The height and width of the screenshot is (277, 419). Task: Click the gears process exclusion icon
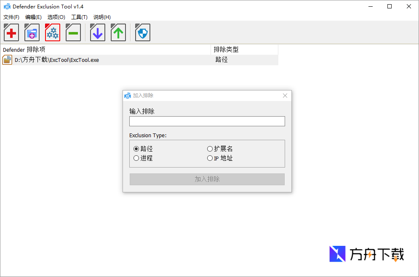pyautogui.click(x=52, y=32)
